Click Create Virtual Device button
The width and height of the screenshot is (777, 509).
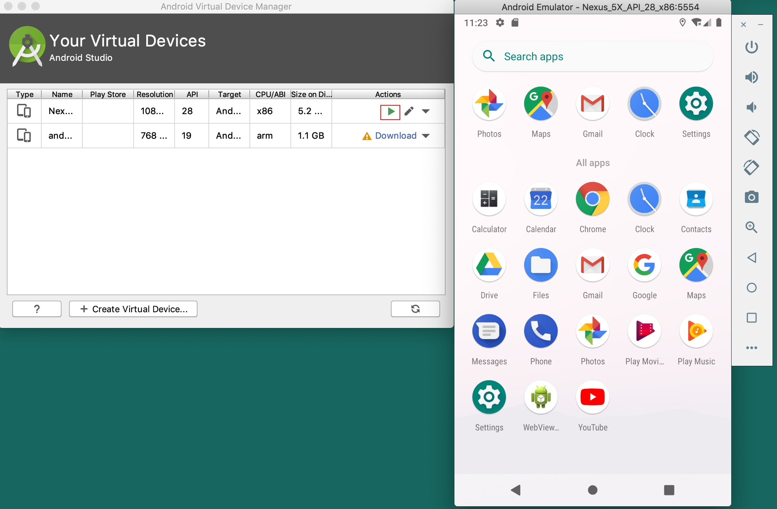(133, 309)
